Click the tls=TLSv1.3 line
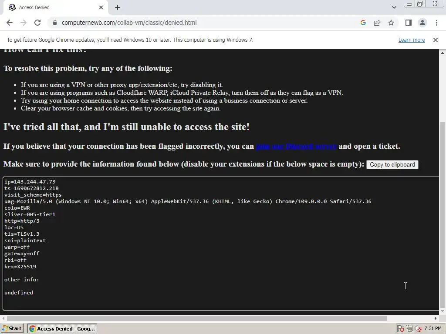446x334 pixels. click(22, 234)
